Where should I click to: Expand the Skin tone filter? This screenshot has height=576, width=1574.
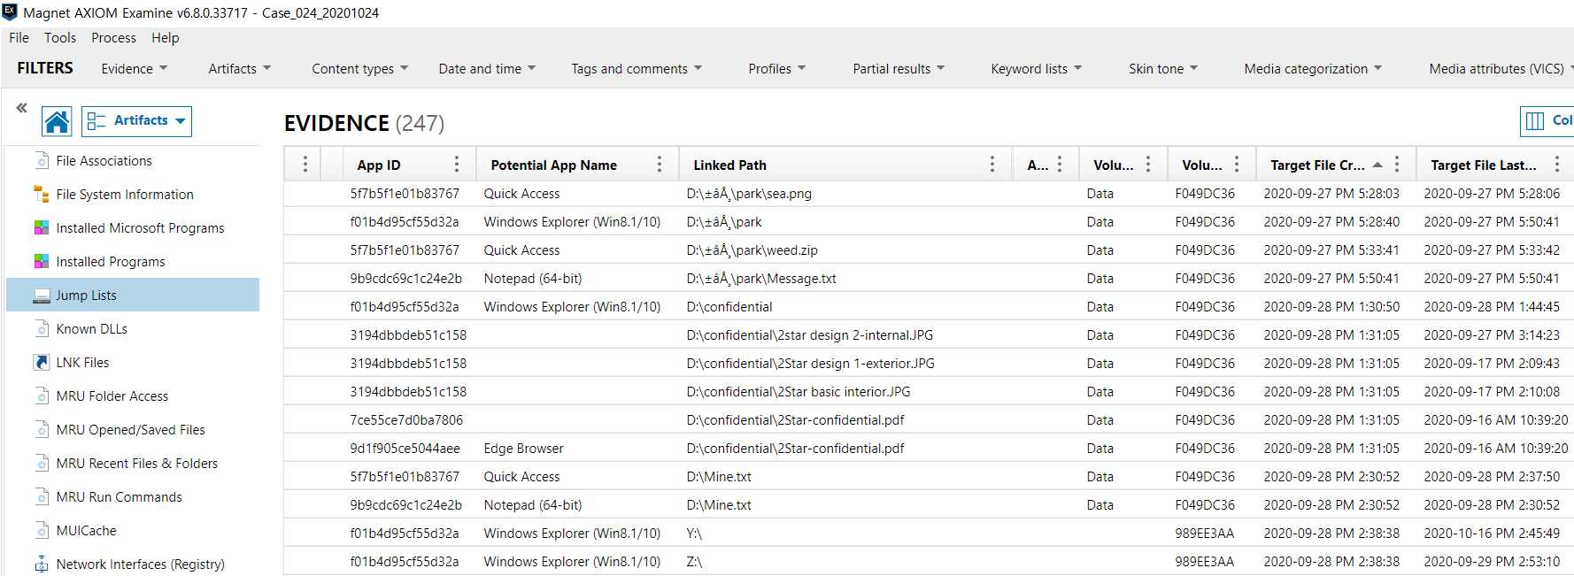click(x=1162, y=68)
